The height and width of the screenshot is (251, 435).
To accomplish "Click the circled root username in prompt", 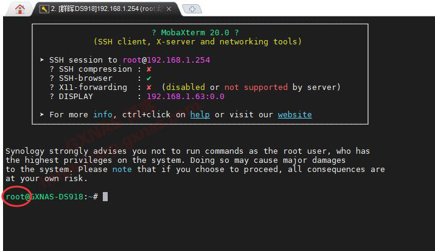I will pos(15,197).
